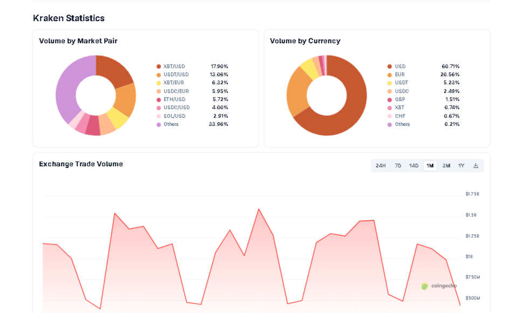Select the 14D time range
513x313 pixels.
pos(414,166)
